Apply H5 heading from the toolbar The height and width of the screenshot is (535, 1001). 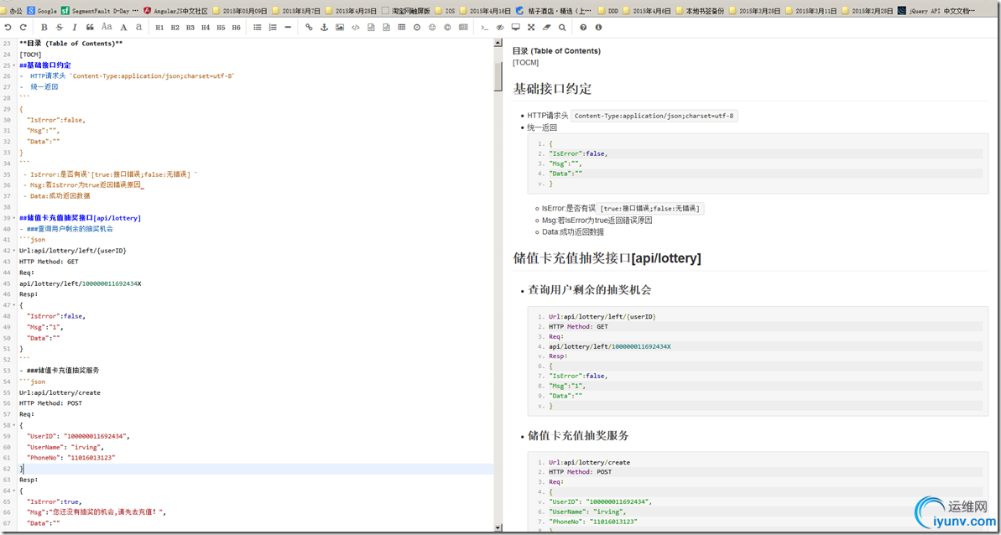pyautogui.click(x=221, y=28)
